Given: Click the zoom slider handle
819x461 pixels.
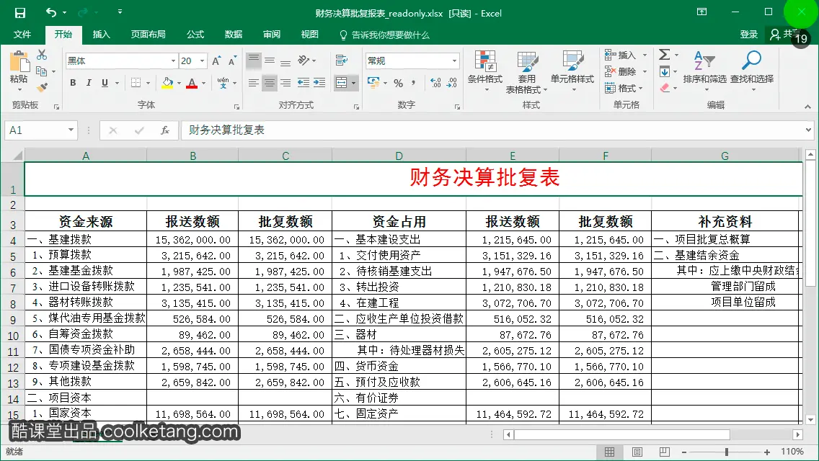Looking at the screenshot, I should pos(727,452).
